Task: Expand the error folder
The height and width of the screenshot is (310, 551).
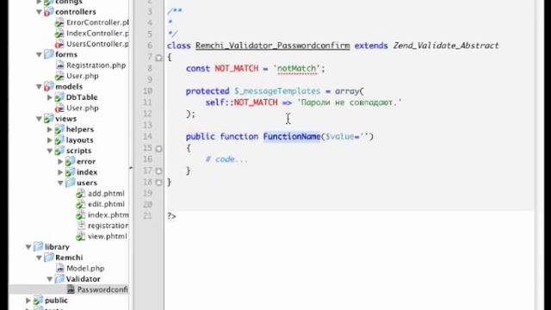Action: (x=60, y=161)
